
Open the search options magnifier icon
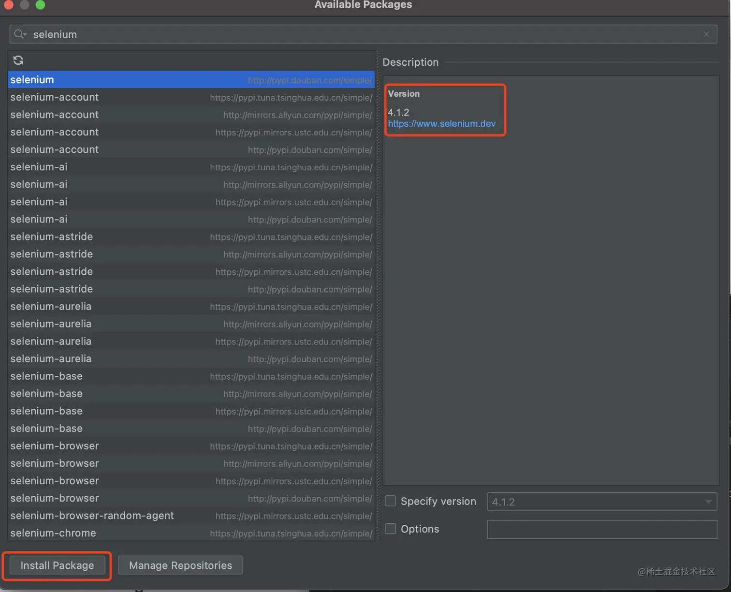click(20, 34)
